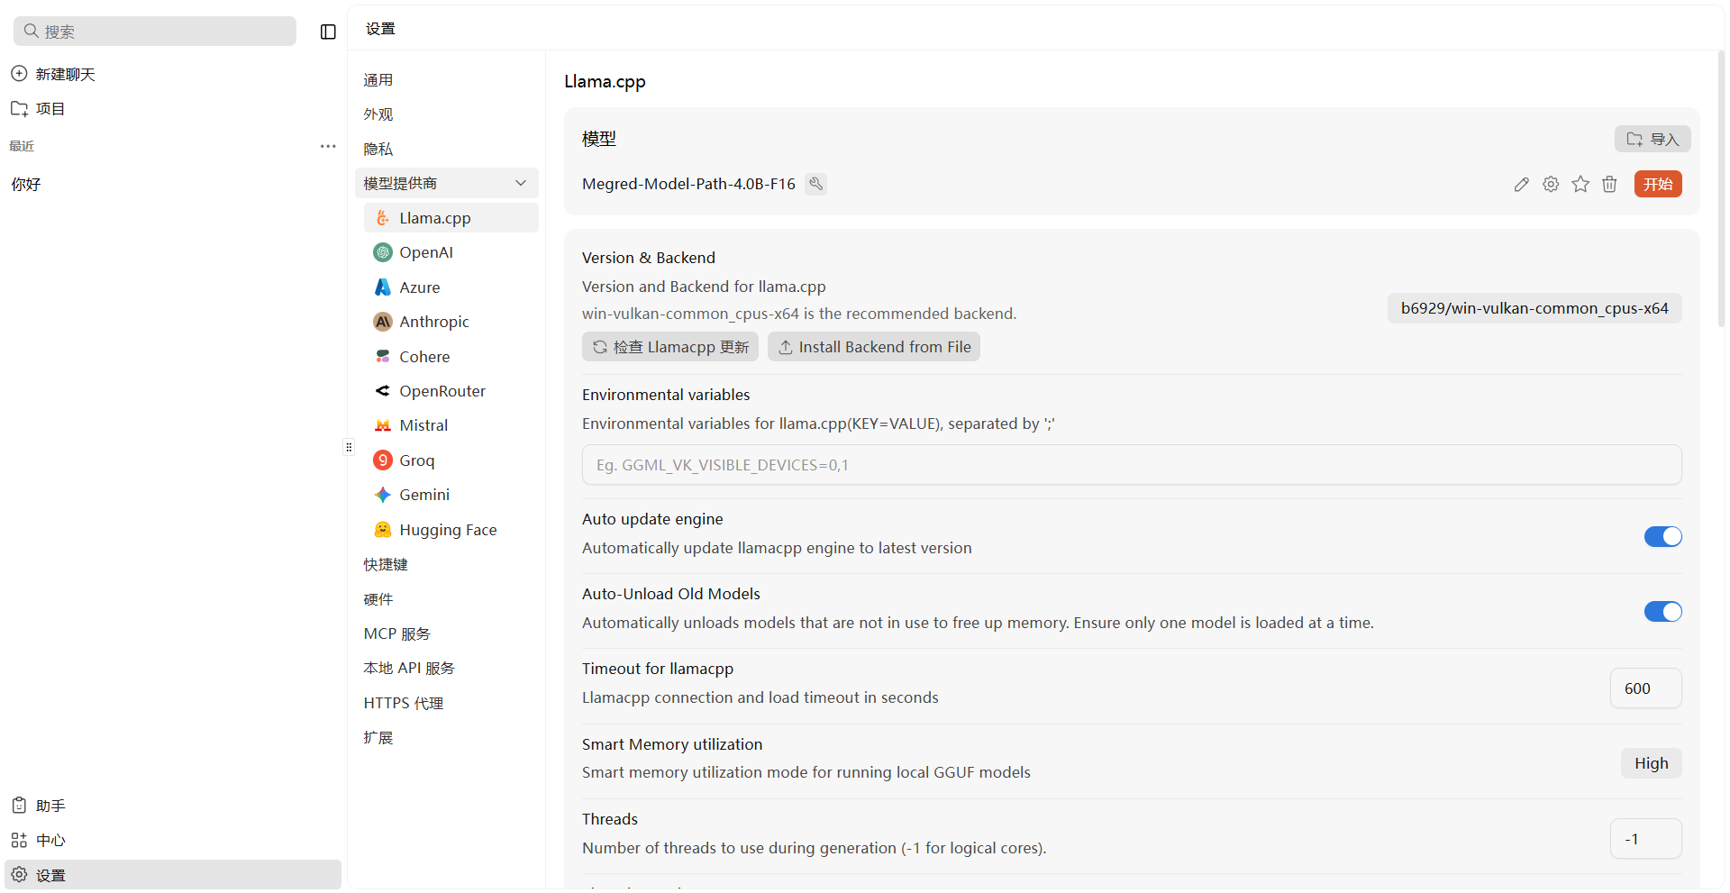The image size is (1730, 893).
Task: Click the Megred-Model-Path-4.0B-F16 model name
Action: 688,184
